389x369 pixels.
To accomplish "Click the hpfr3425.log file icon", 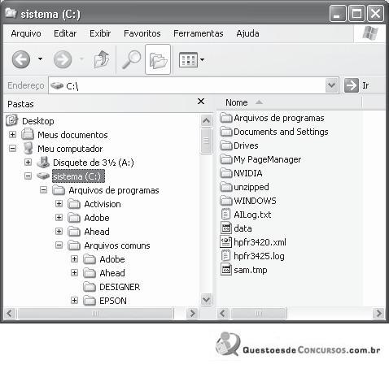I will tap(225, 256).
